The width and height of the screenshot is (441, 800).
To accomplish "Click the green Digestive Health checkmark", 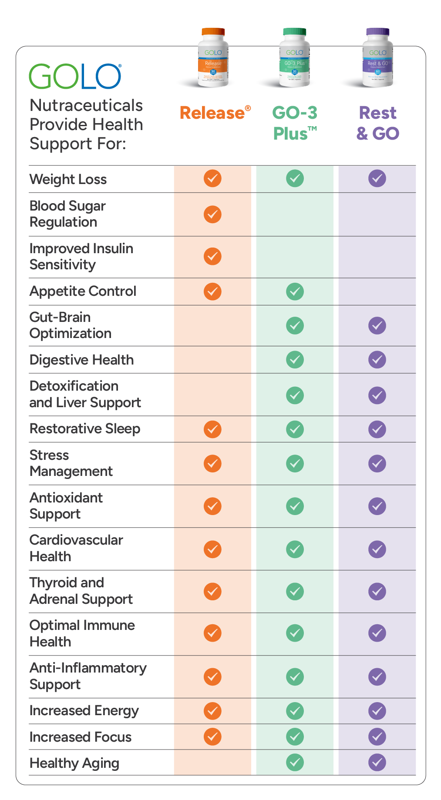I will click(295, 360).
